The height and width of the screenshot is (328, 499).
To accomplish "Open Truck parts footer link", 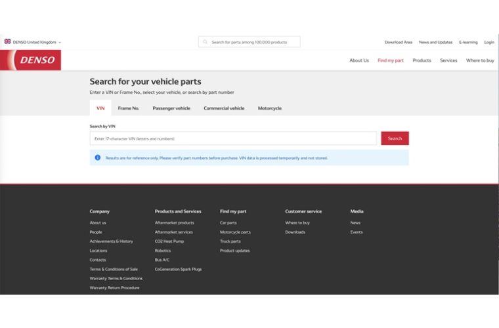I will 230,241.
